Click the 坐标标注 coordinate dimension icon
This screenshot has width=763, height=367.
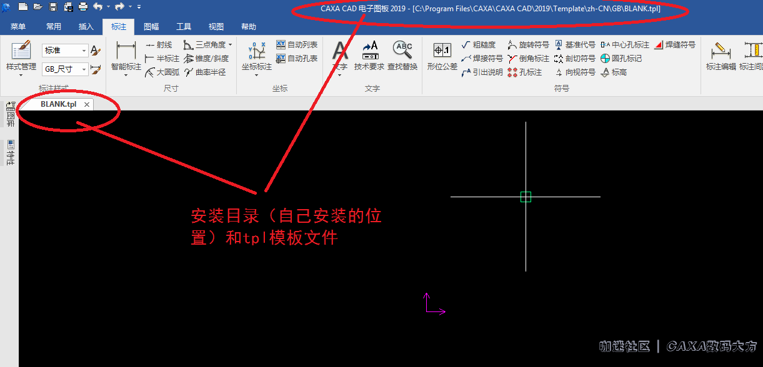257,51
